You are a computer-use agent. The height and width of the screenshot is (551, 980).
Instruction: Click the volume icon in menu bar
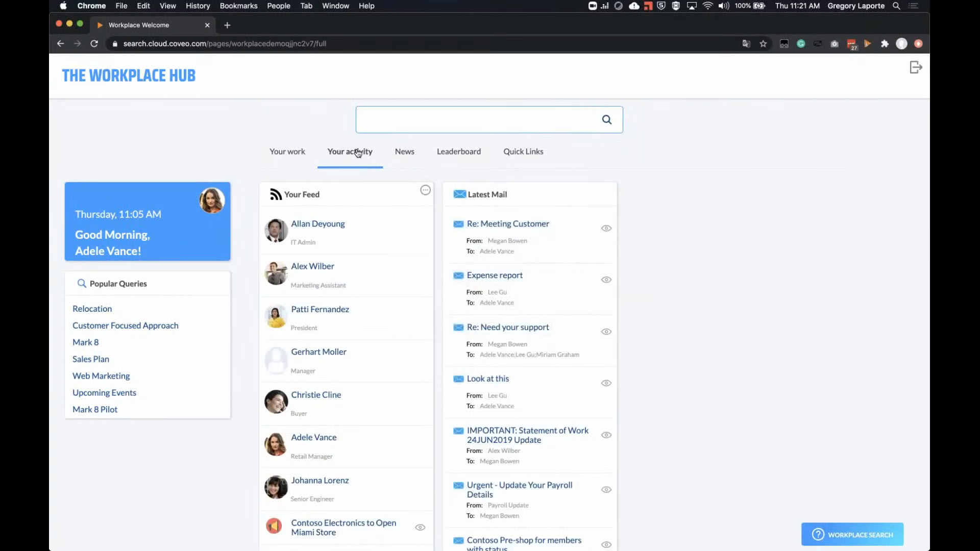tap(723, 6)
